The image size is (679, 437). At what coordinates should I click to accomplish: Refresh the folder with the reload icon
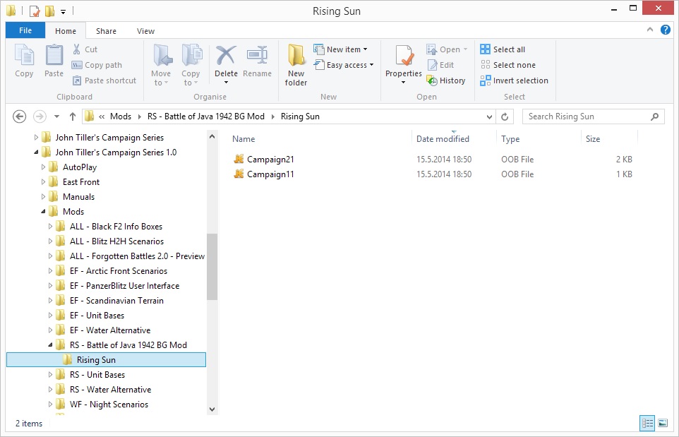point(505,116)
